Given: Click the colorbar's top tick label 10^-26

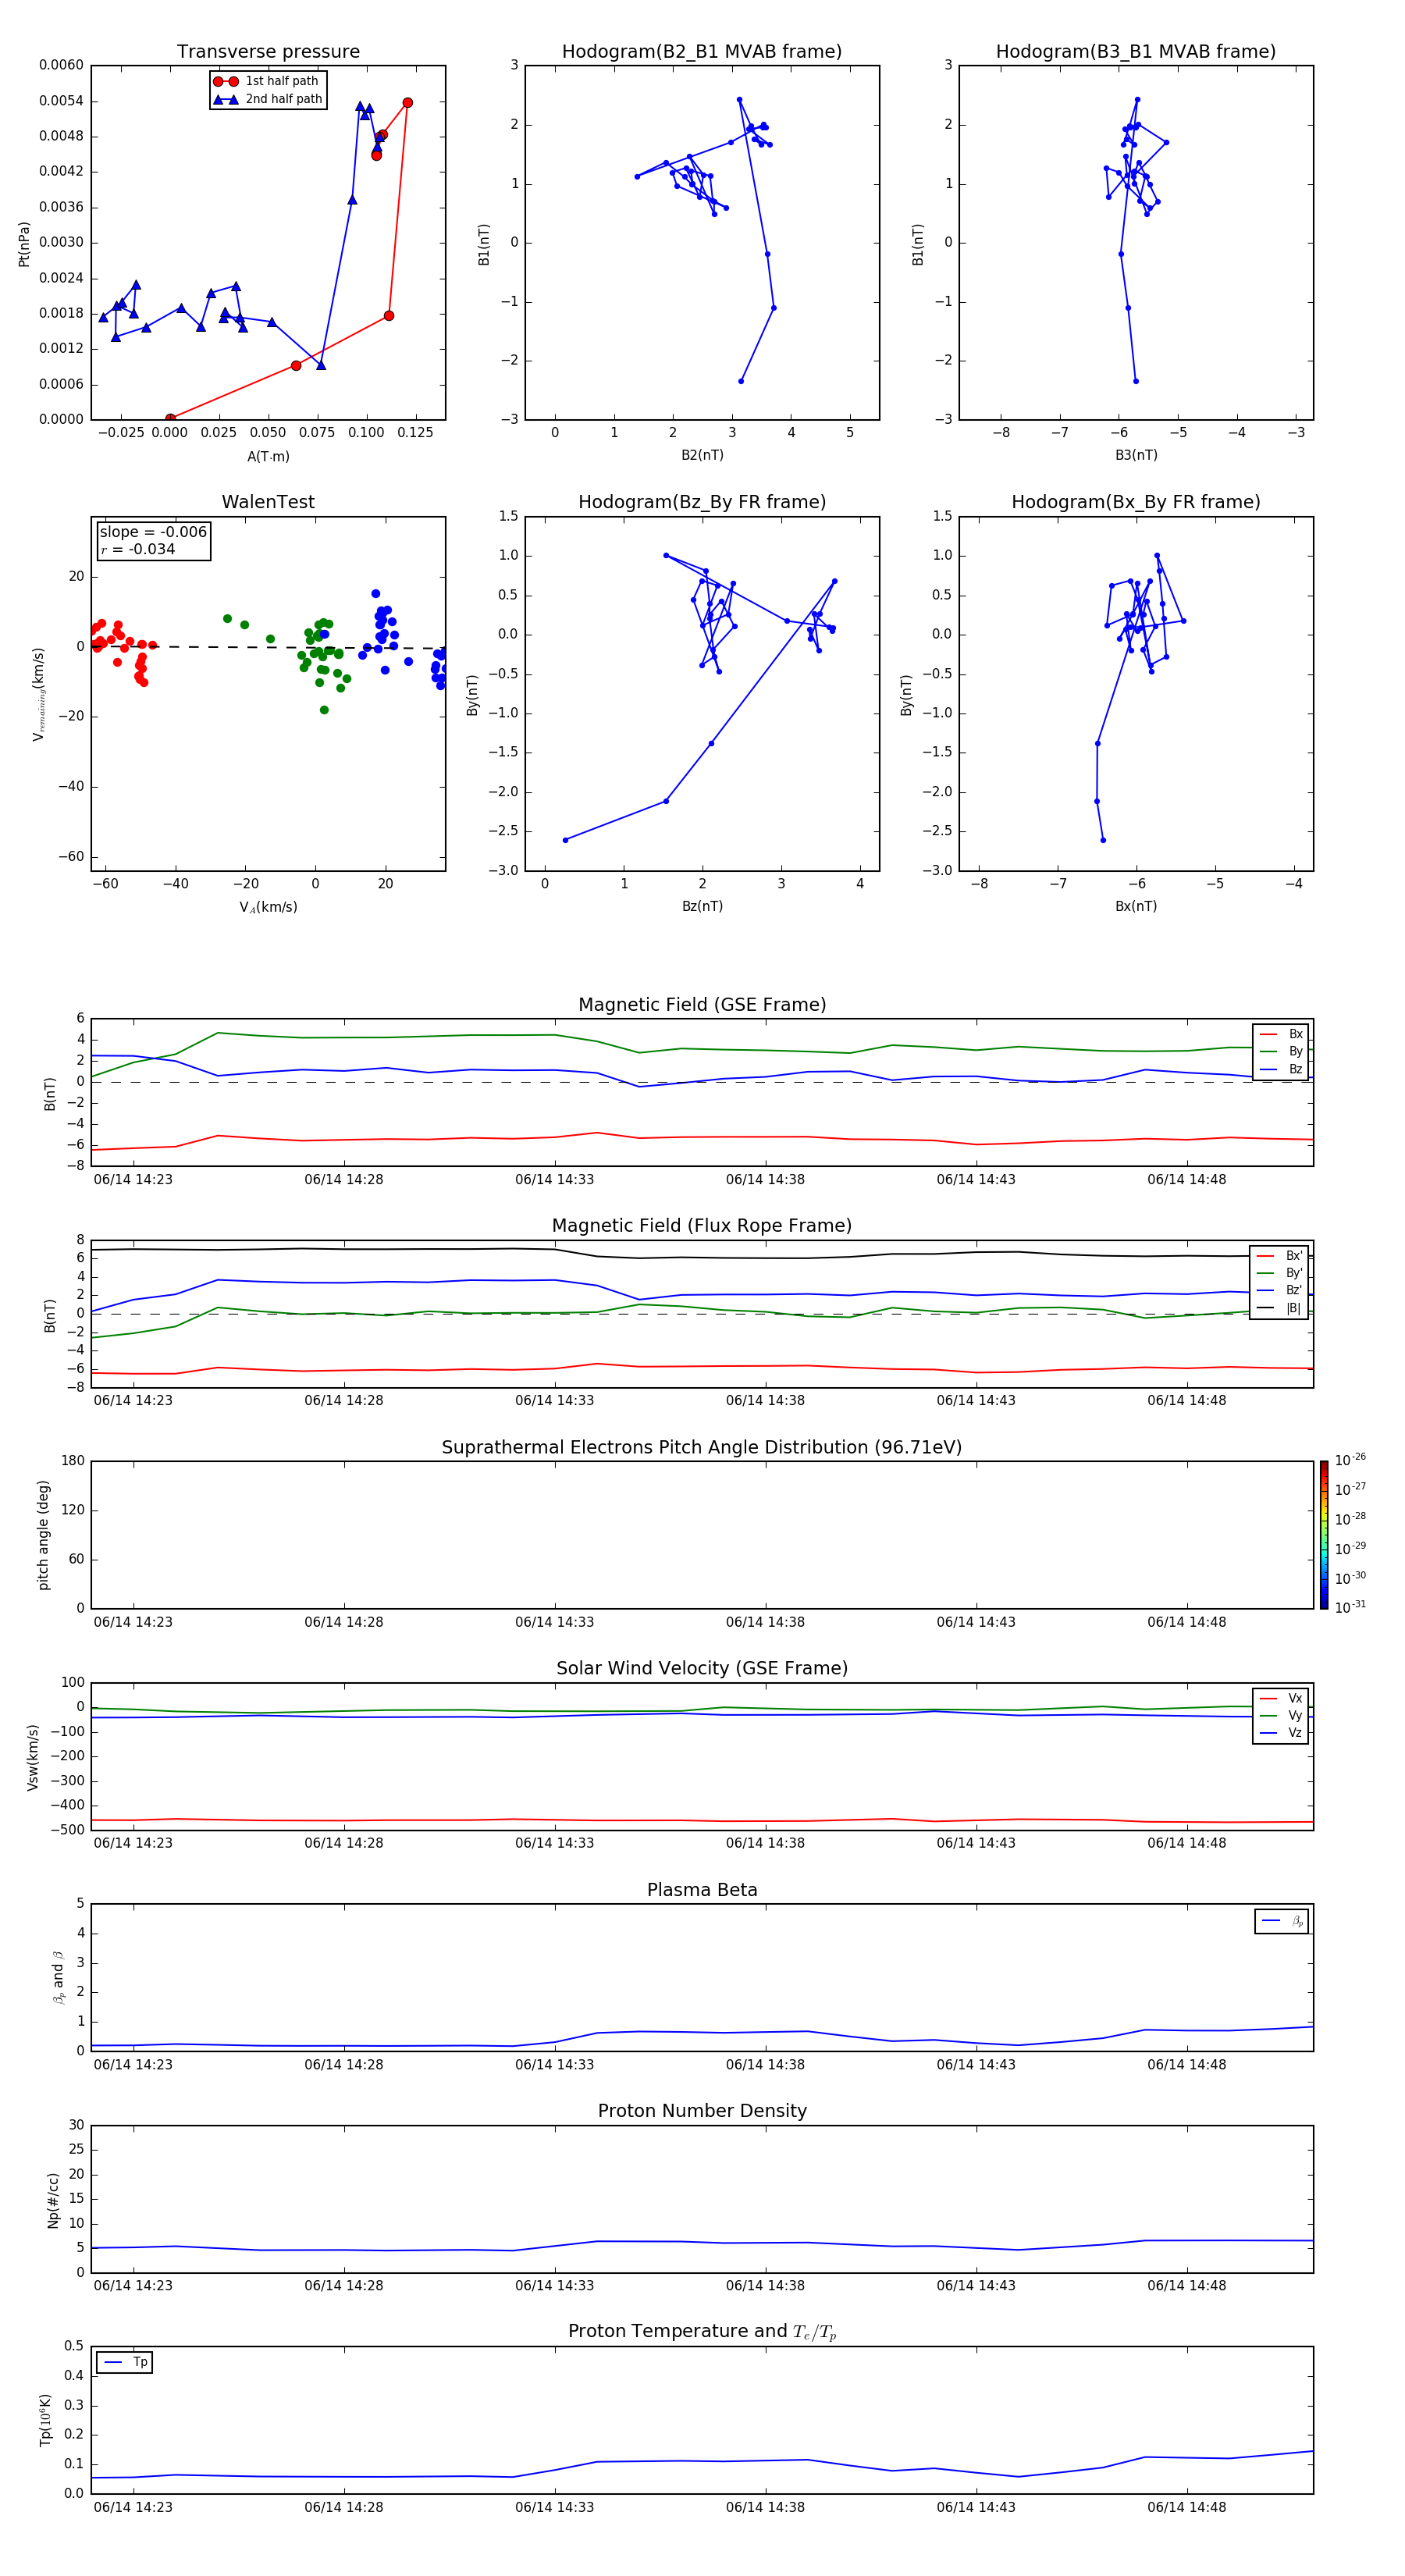Looking at the screenshot, I should [1350, 1460].
